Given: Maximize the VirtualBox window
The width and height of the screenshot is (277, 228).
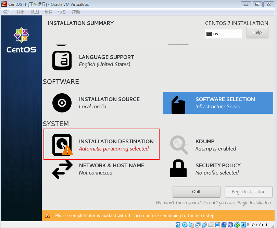Looking at the screenshot, I should tap(257, 4).
